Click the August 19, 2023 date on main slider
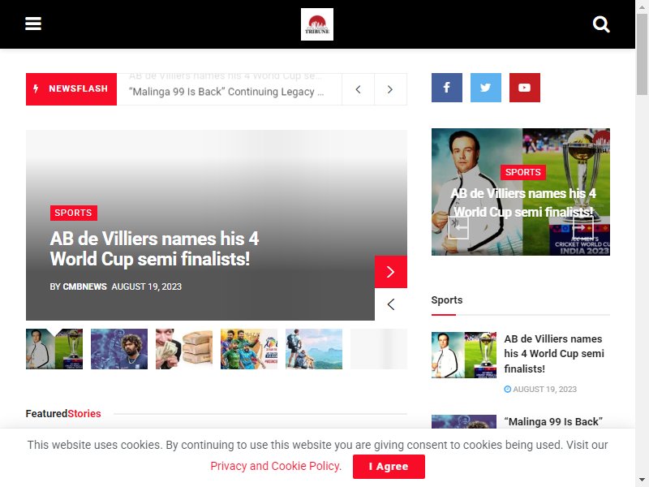Screen dimensions: 649x487 147,287
